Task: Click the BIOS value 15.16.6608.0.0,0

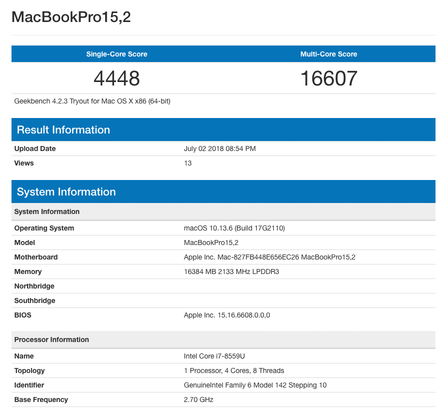Action: pyautogui.click(x=227, y=315)
